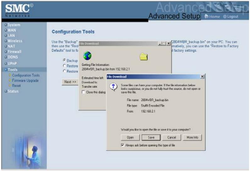
Task: Open the LAN settings section
Action: click(11, 36)
